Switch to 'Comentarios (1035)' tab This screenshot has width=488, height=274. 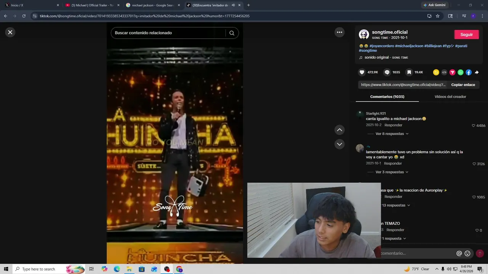pos(387,97)
